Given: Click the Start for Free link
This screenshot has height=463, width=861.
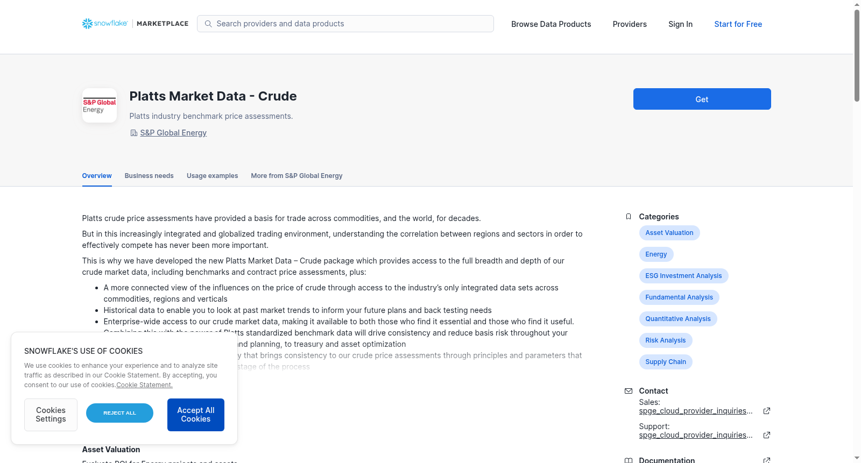Looking at the screenshot, I should coord(738,24).
